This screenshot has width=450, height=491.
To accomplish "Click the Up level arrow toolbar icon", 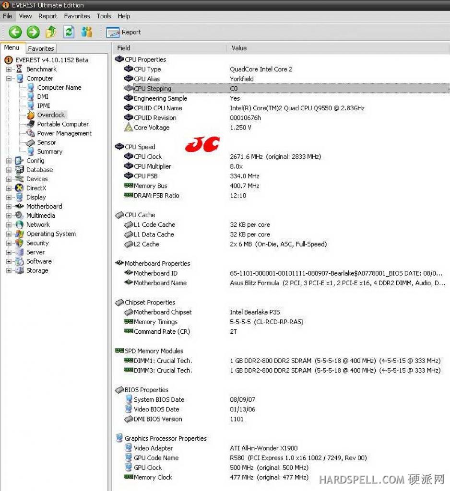I will tap(51, 32).
